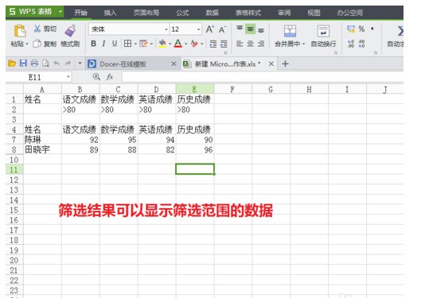The height and width of the screenshot is (298, 421).
Task: Open the 页面布局 ribbon tab
Action: 146,13
